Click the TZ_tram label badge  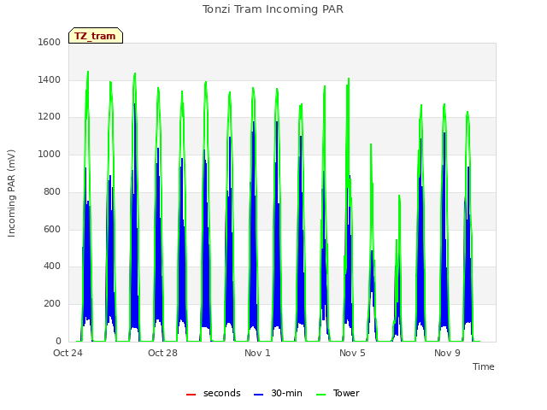[96, 36]
